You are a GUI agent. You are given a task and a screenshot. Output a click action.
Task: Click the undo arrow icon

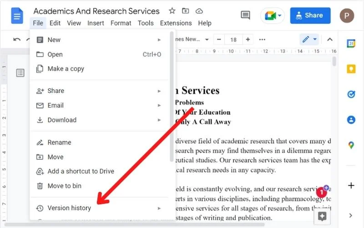pos(17,40)
